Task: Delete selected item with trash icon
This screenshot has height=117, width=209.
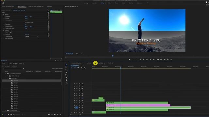Action: click(61, 114)
